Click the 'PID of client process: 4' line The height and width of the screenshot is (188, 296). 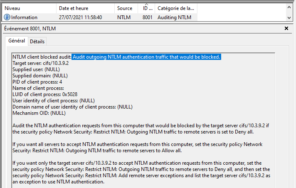click(37, 82)
